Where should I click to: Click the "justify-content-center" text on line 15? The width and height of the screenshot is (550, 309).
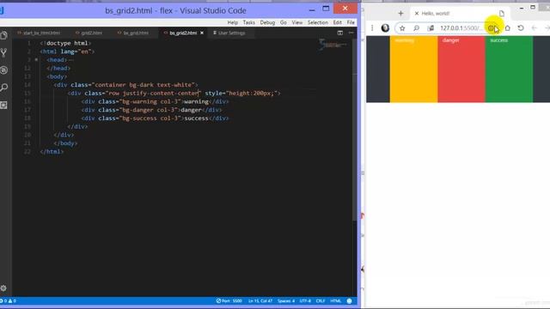161,94
